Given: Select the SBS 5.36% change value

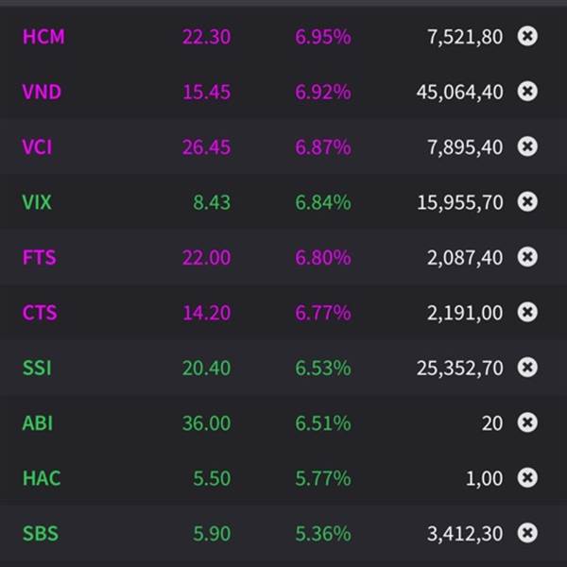Looking at the screenshot, I should pos(322,534).
